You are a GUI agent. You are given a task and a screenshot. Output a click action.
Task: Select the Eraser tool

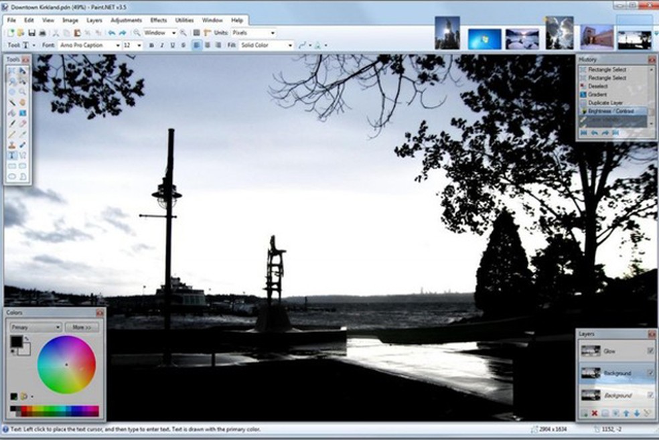pos(22,123)
